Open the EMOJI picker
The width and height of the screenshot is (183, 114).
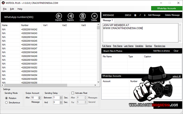point(128,15)
